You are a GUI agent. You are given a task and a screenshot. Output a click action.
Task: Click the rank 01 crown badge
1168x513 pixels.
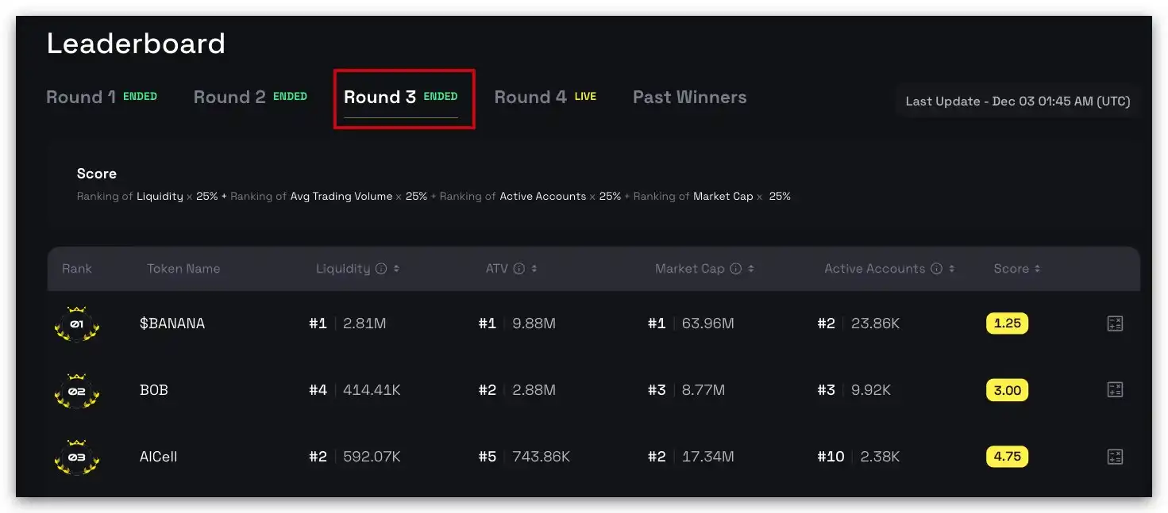click(x=77, y=324)
